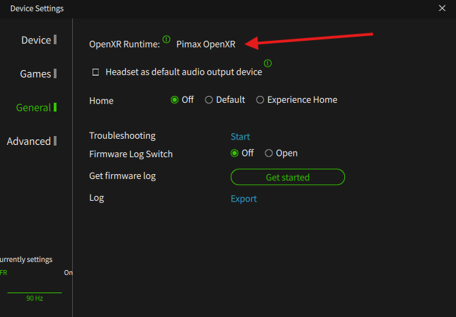Go to the Advanced tab
456x317 pixels.
(x=29, y=141)
